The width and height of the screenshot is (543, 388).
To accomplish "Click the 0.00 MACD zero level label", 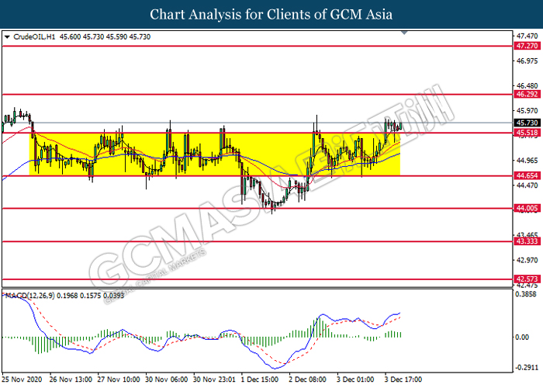I will pyautogui.click(x=522, y=337).
